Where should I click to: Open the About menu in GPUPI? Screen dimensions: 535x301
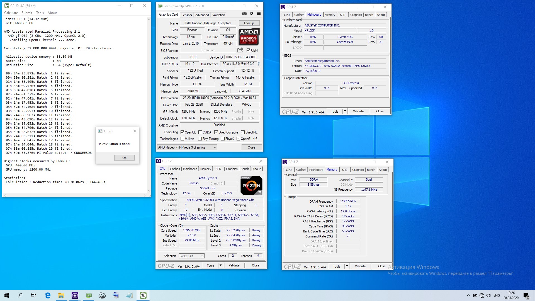pyautogui.click(x=52, y=13)
